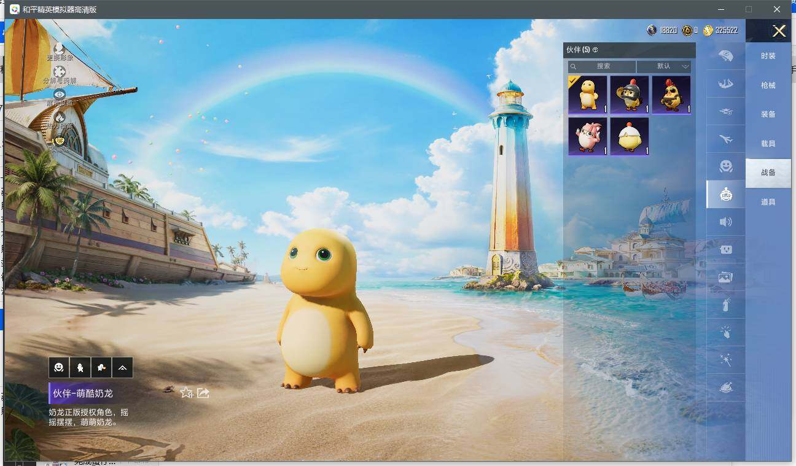Open the parachute category in sidebar
This screenshot has width=796, height=466.
[x=726, y=56]
